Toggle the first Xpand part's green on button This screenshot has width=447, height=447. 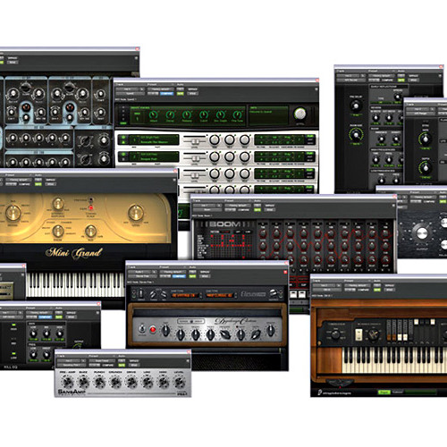(123, 138)
